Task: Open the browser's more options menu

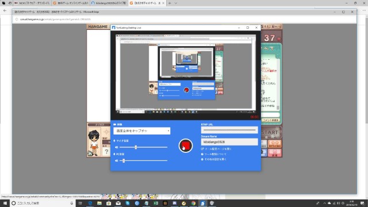Action: pyautogui.click(x=364, y=10)
